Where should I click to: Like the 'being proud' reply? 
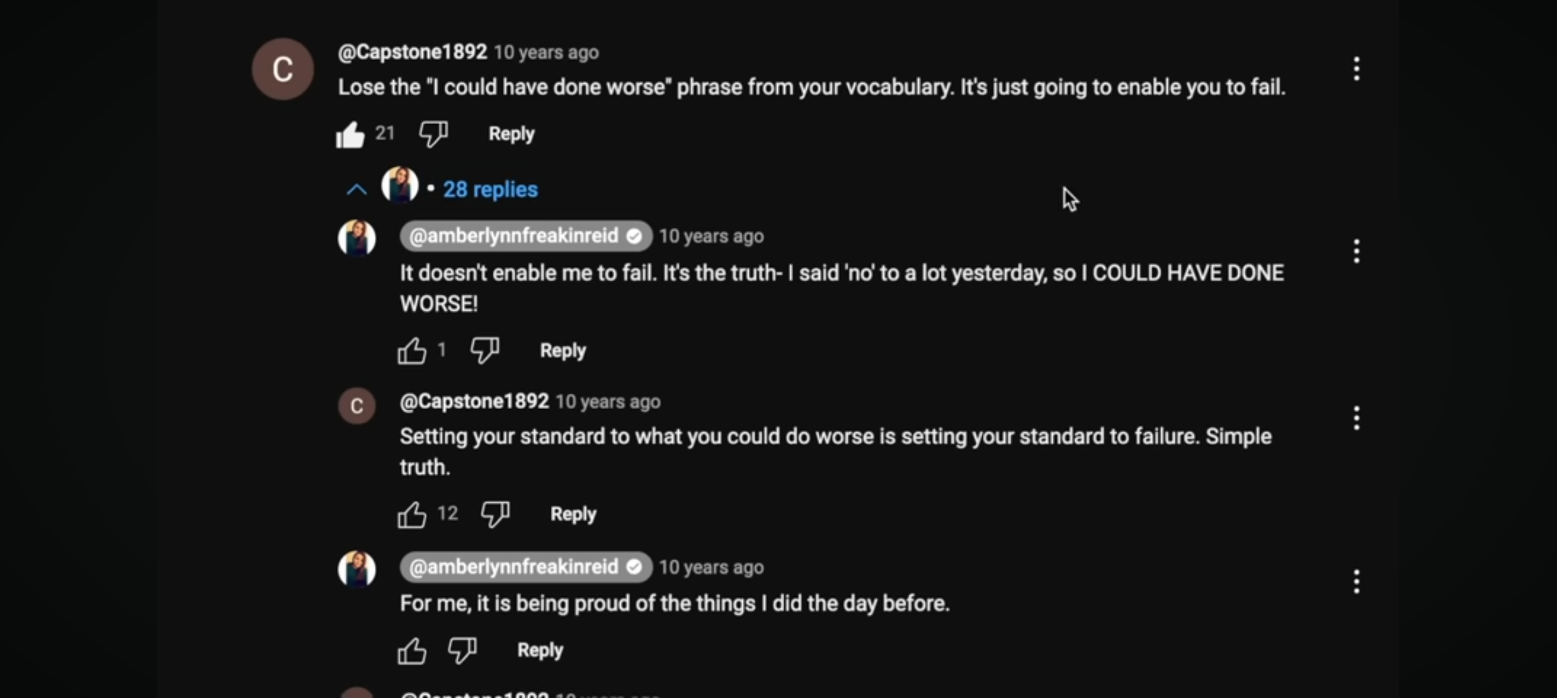coord(412,651)
